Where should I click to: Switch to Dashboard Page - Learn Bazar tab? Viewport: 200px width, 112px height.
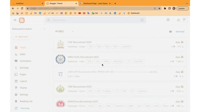(x=95, y=3)
